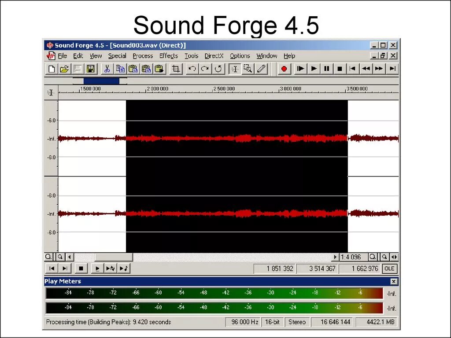Open the View menu

(96, 56)
